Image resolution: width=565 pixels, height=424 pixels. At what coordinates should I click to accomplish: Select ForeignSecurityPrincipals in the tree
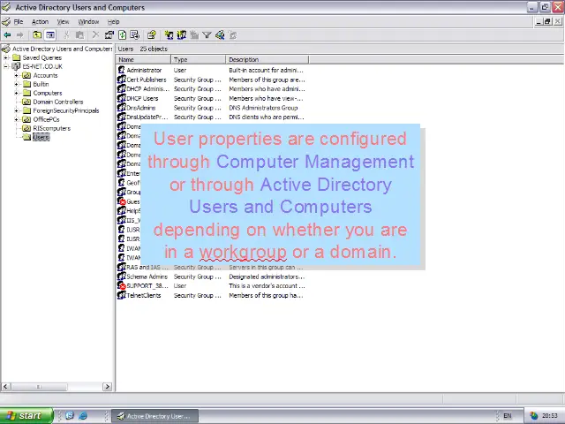(66, 110)
